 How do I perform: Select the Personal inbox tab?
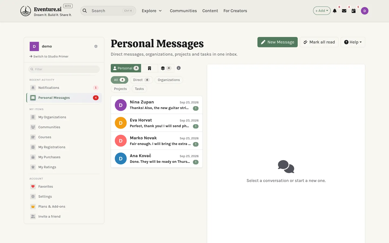pyautogui.click(x=126, y=68)
